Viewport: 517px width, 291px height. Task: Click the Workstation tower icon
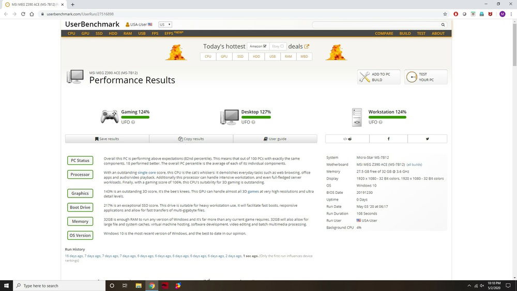[x=357, y=117]
